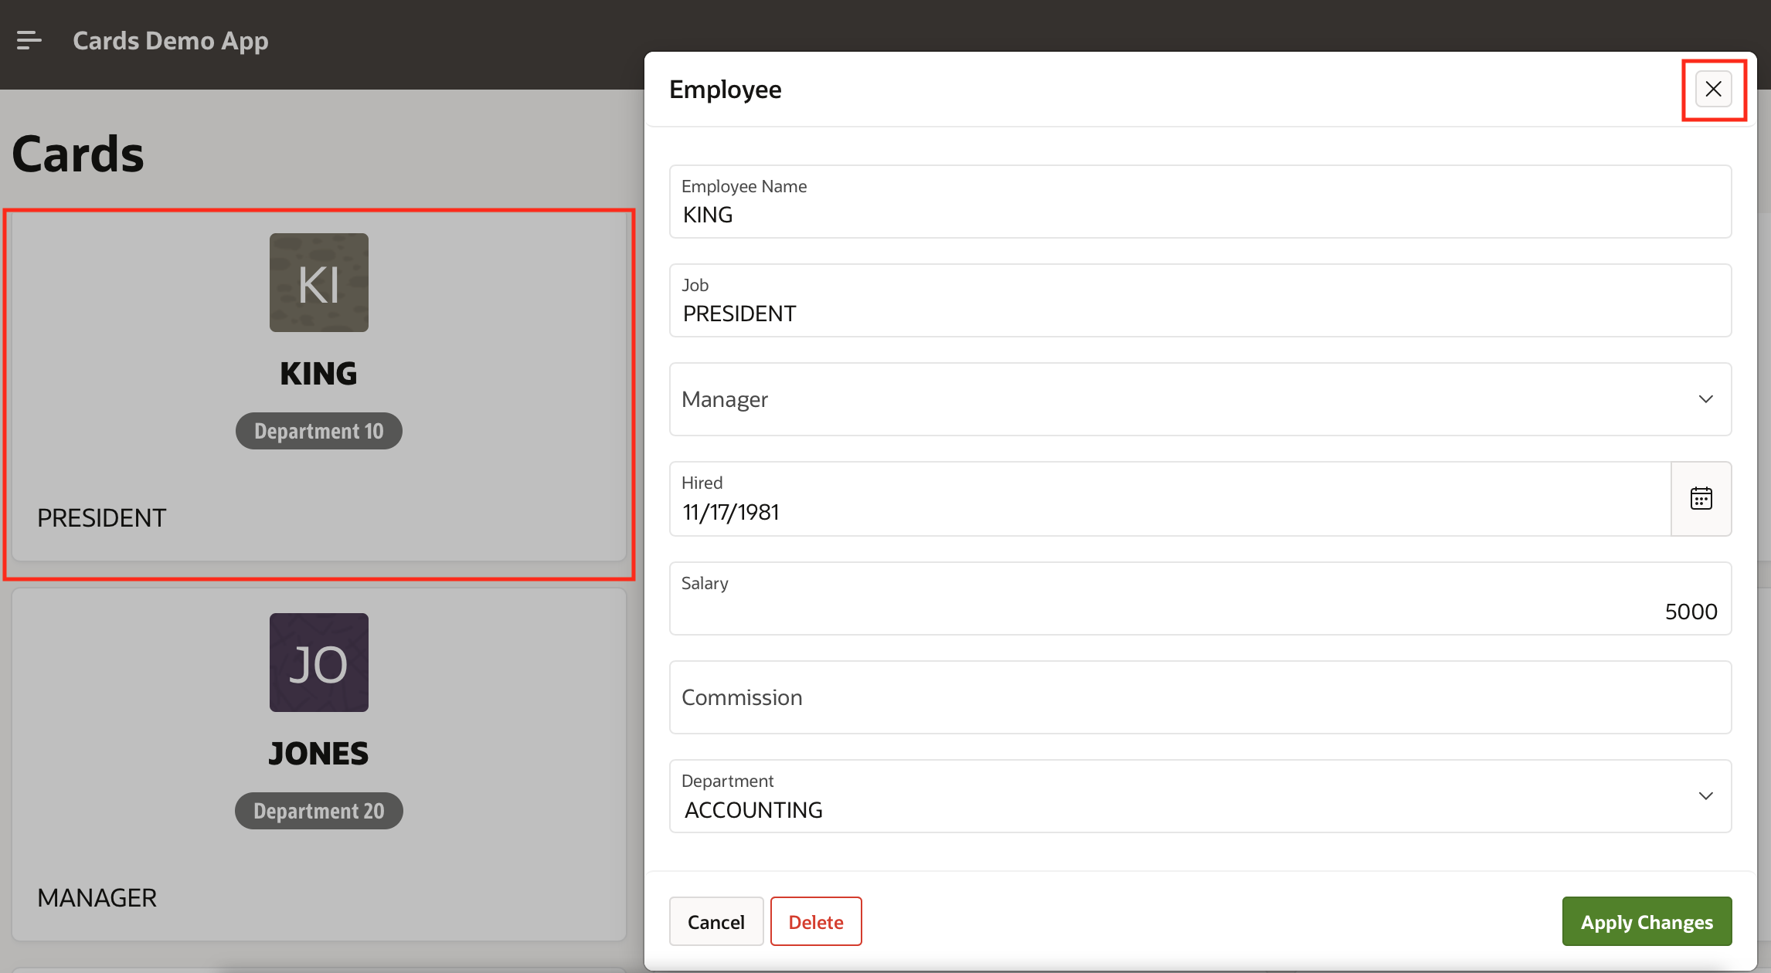The image size is (1771, 973).
Task: Open the hamburger navigation menu
Action: (x=29, y=40)
